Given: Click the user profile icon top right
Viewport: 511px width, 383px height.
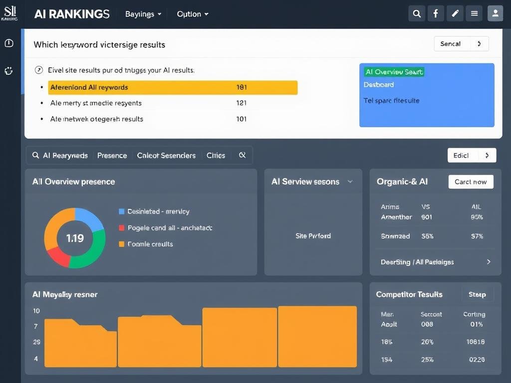Looking at the screenshot, I should point(495,13).
